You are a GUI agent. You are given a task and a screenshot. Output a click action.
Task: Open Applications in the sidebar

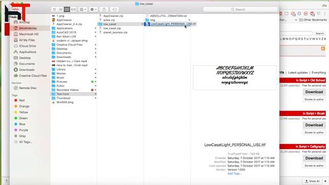point(27,52)
